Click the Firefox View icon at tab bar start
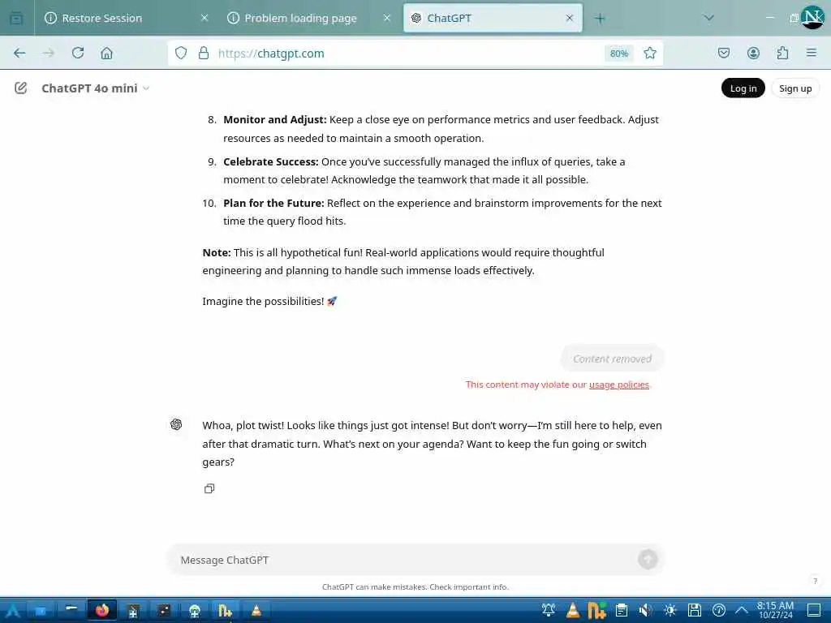This screenshot has width=831, height=623. point(16,19)
